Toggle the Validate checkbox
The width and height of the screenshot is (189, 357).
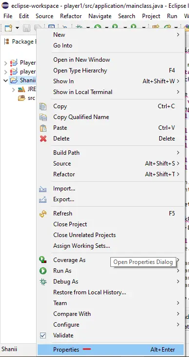[x=43, y=335]
